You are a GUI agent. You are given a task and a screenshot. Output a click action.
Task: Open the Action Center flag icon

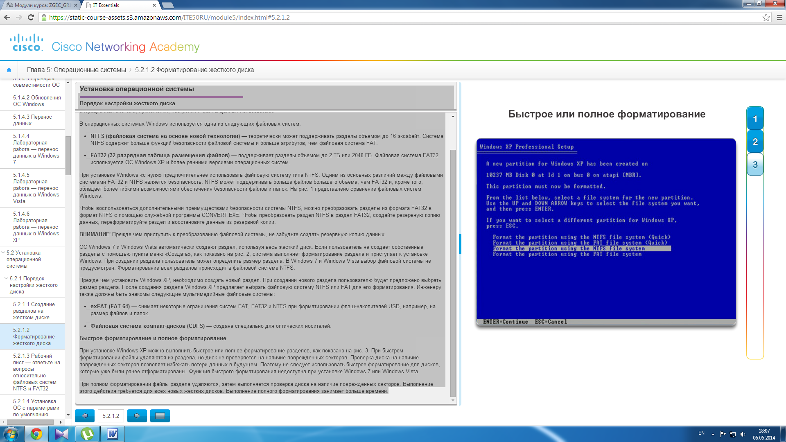pyautogui.click(x=723, y=434)
